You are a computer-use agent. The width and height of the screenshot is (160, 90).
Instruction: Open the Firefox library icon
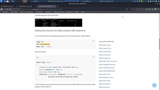tap(147, 9)
